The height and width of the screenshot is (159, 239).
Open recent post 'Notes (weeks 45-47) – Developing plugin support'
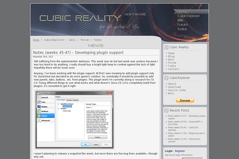coord(187,117)
